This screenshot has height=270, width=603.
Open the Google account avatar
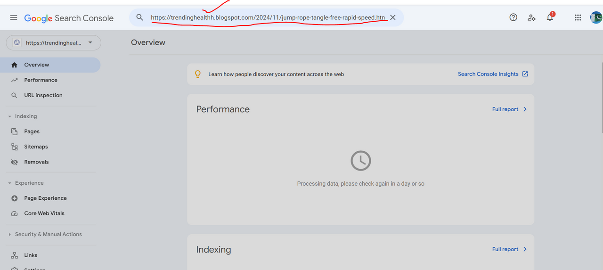(596, 17)
